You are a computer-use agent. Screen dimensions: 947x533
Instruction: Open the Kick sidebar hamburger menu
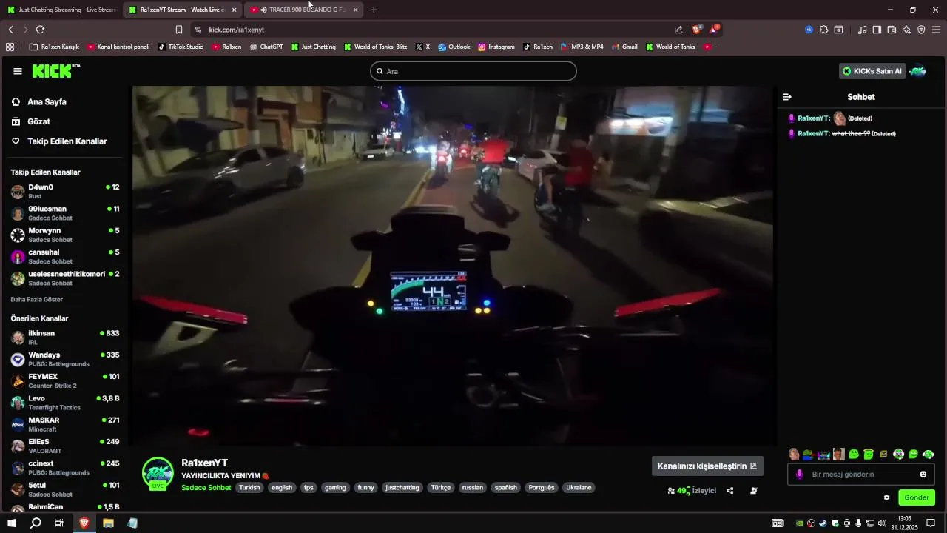click(x=18, y=71)
